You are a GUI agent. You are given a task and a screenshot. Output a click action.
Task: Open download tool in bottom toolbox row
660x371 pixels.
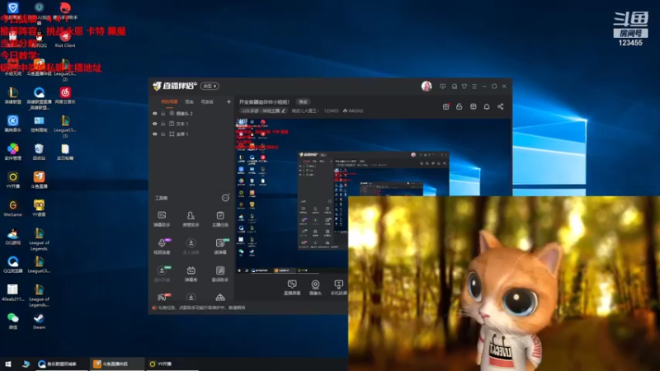(191, 298)
